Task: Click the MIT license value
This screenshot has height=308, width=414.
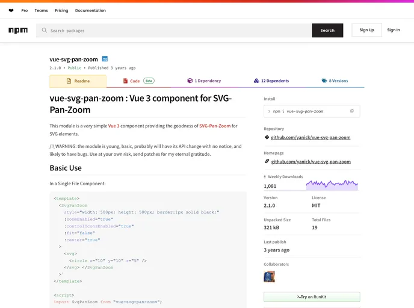Action: pos(316,206)
